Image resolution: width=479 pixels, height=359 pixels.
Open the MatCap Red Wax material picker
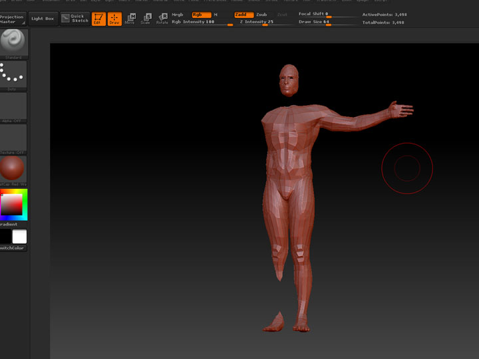click(x=12, y=169)
